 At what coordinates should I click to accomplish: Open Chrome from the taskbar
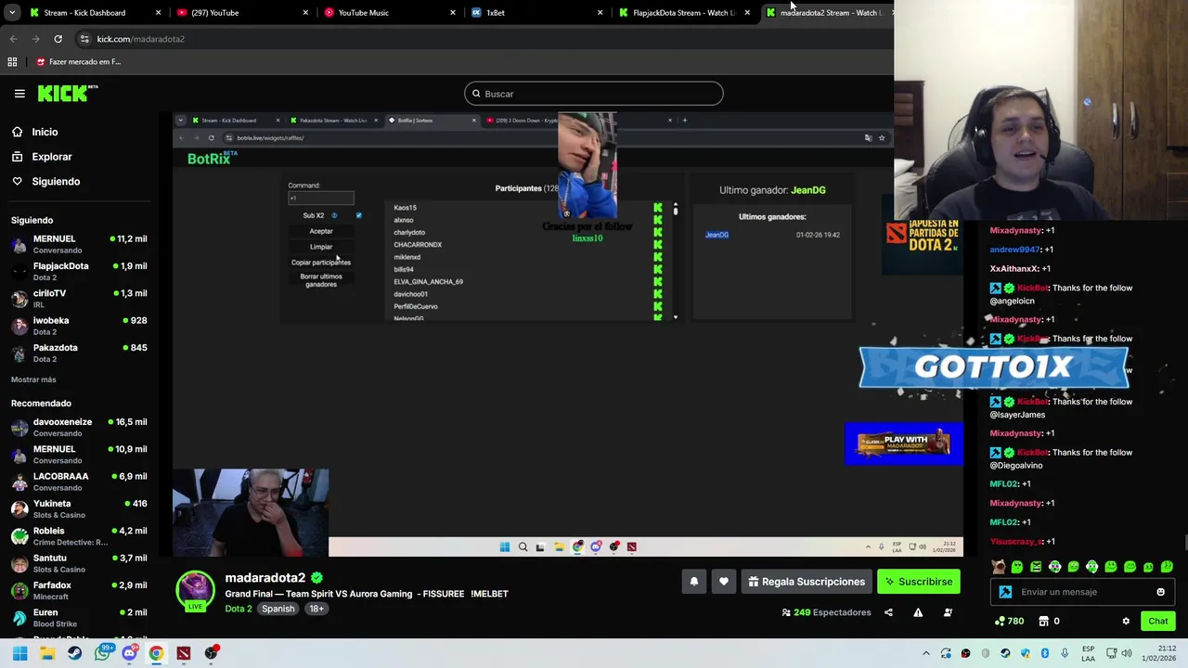(x=156, y=653)
